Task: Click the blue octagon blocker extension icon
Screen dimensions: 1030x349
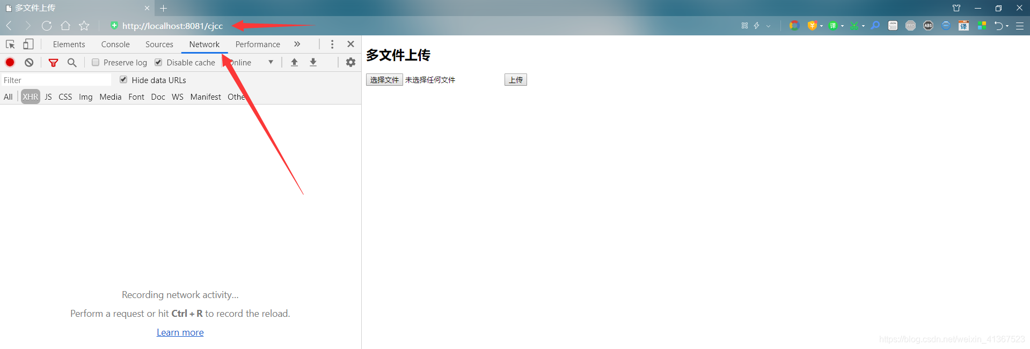Action: (946, 26)
